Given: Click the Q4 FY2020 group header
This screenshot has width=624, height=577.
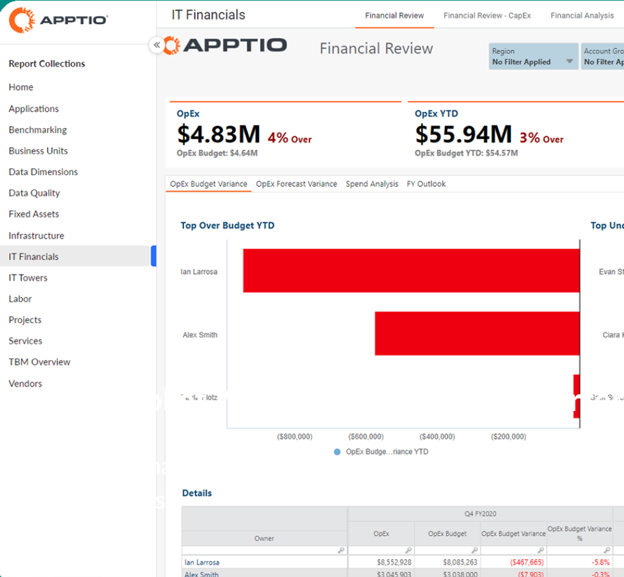Looking at the screenshot, I should pos(481,514).
